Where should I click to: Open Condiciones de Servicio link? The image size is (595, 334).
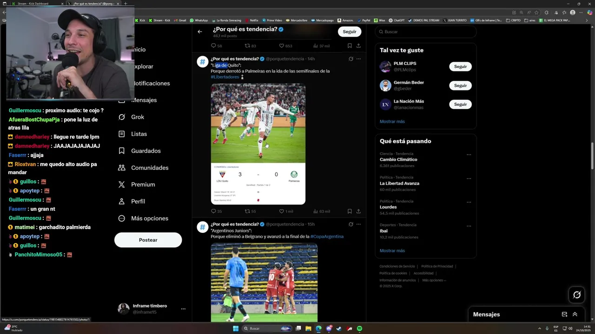pyautogui.click(x=397, y=266)
